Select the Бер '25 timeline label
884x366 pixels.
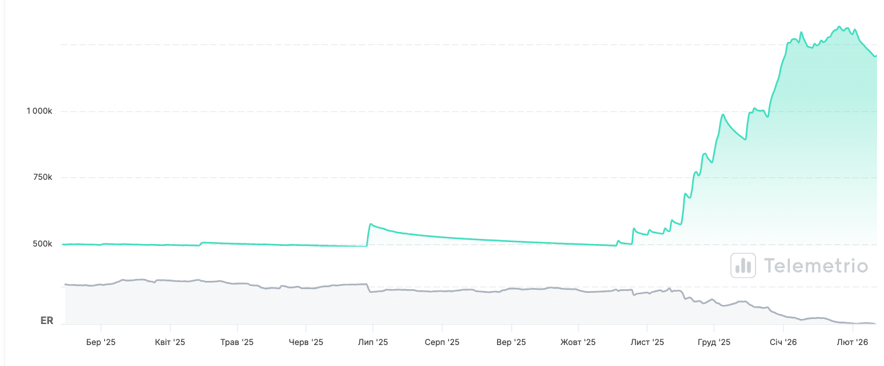[x=101, y=342]
